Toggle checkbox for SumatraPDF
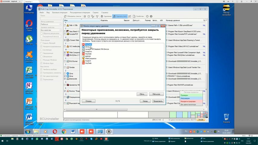 tap(65, 34)
